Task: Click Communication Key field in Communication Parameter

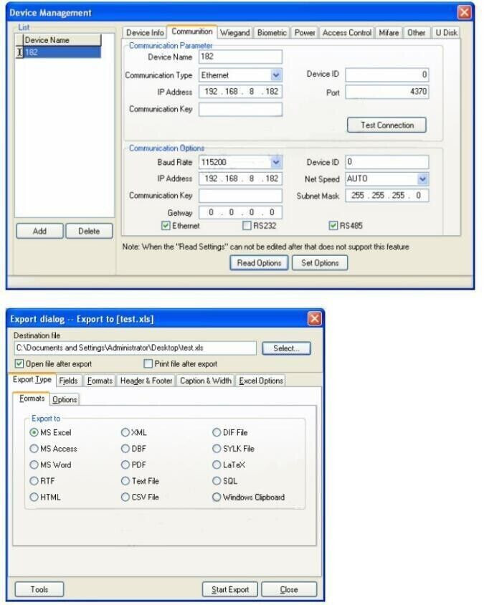Action: (240, 109)
